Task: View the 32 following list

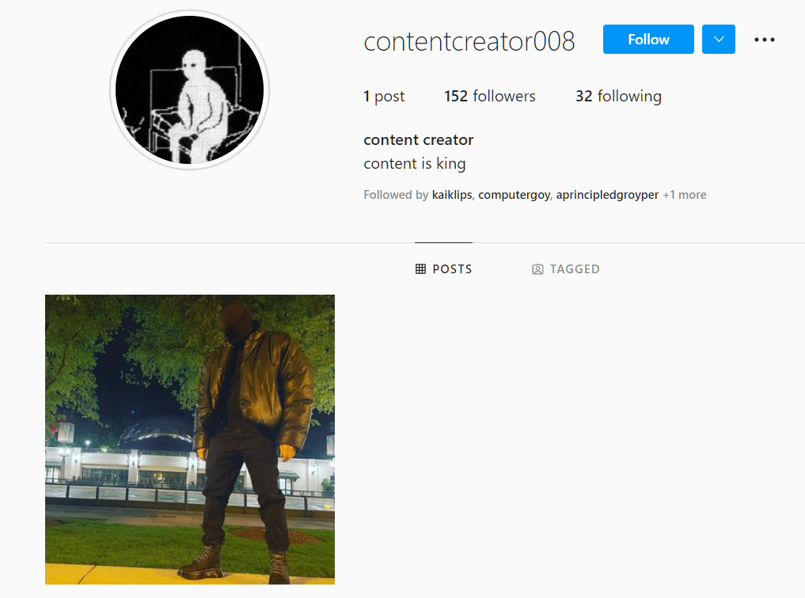Action: click(x=618, y=96)
